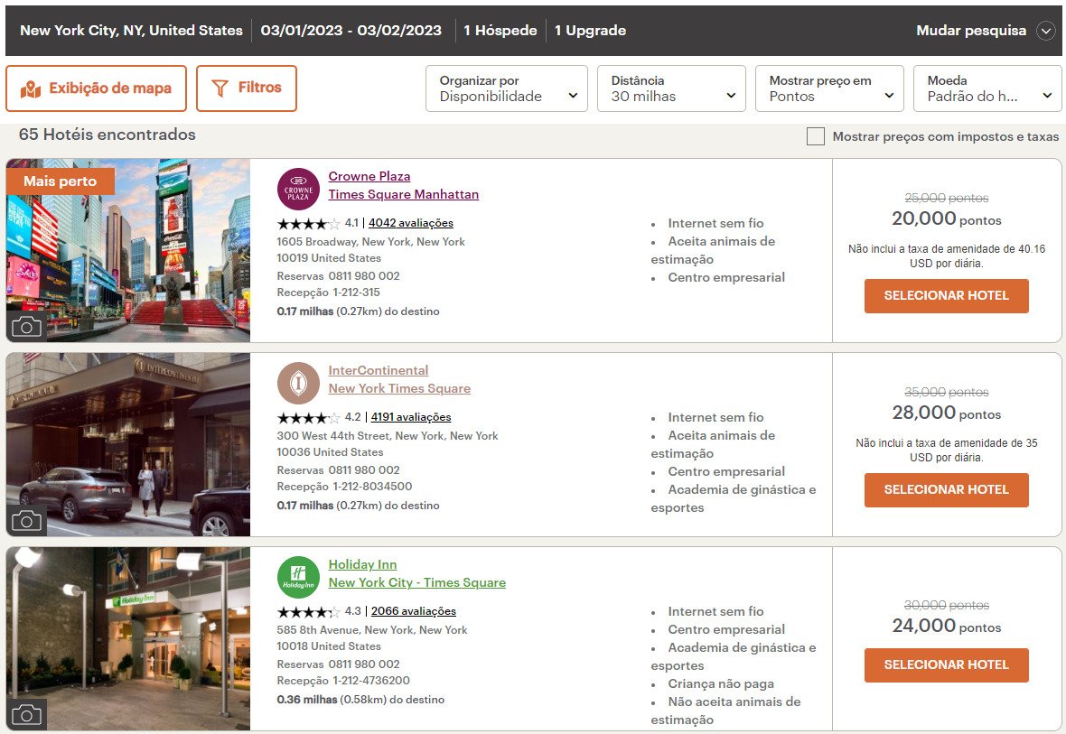
Task: Click the Crowne Plaza brand logo
Action: pyautogui.click(x=298, y=189)
